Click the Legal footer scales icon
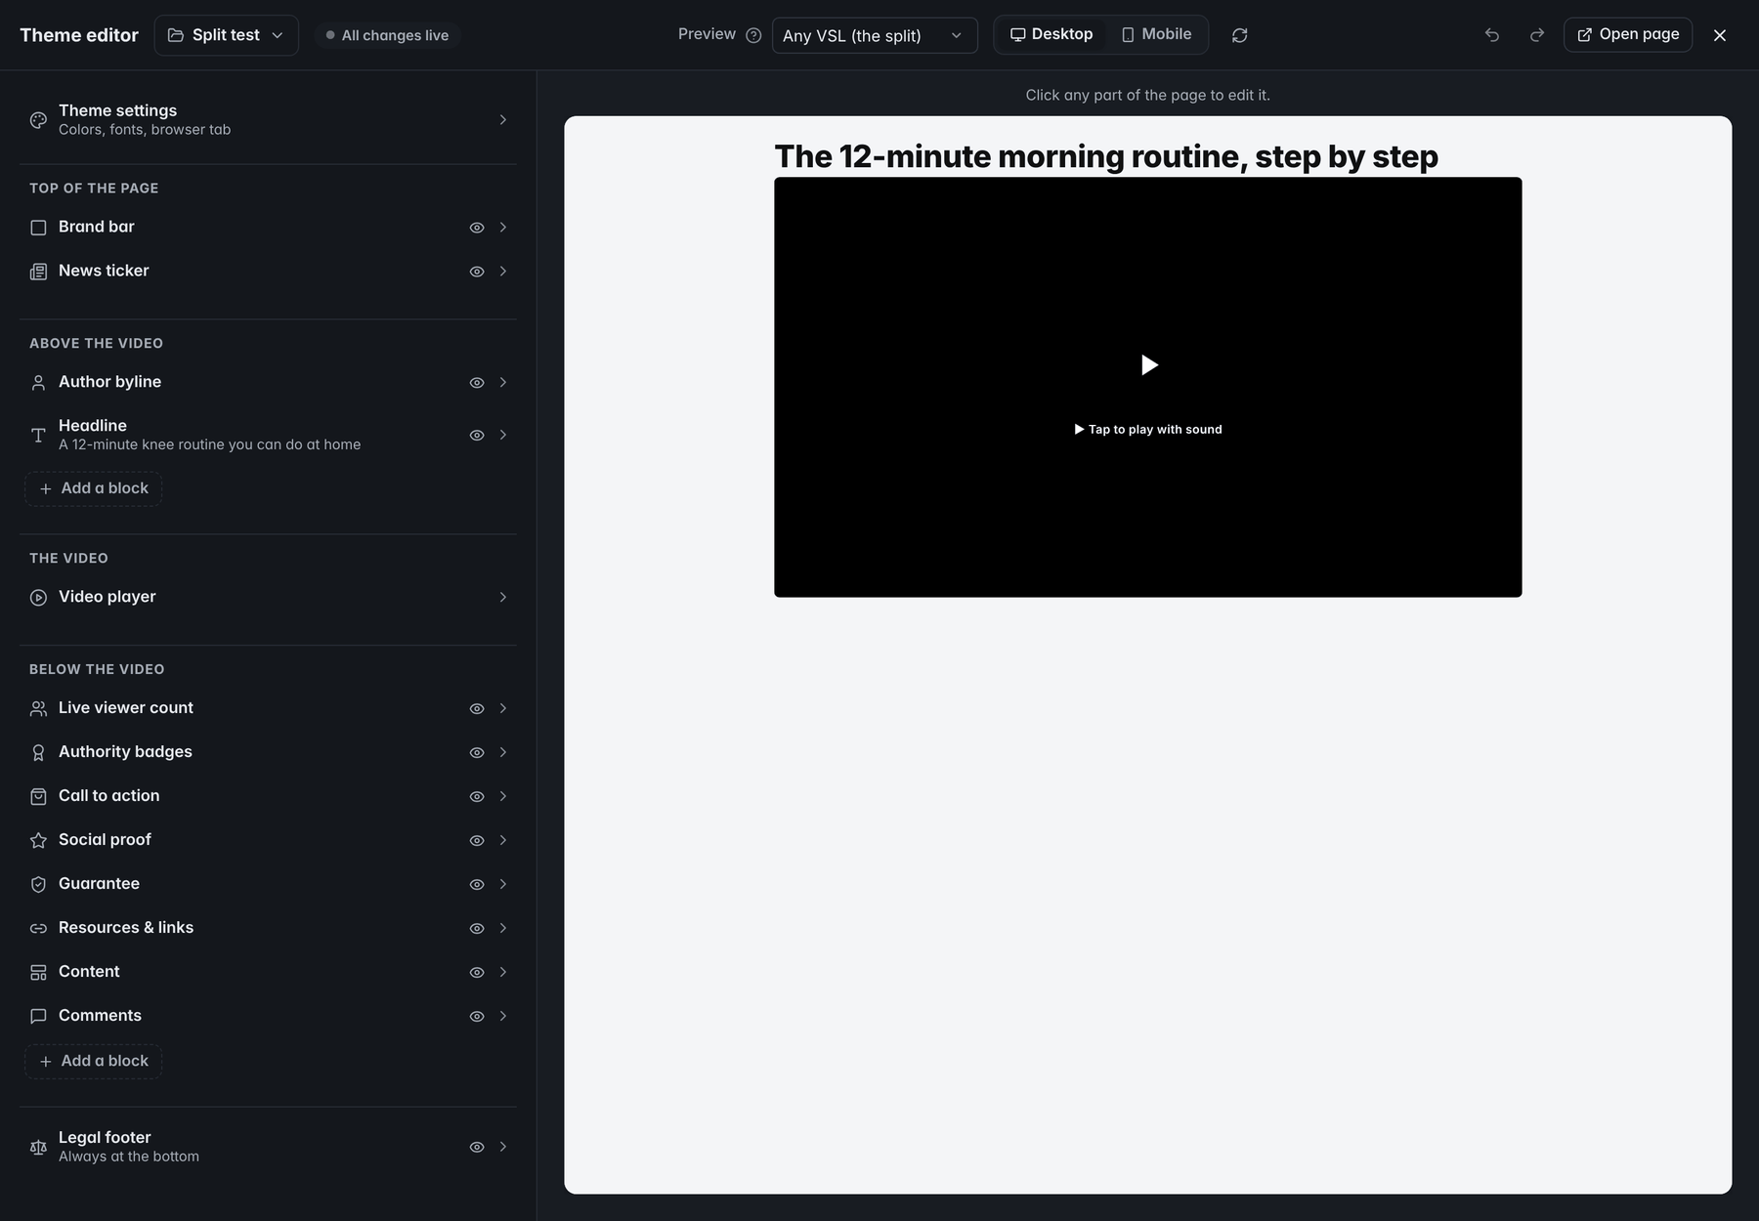1759x1221 pixels. click(38, 1148)
